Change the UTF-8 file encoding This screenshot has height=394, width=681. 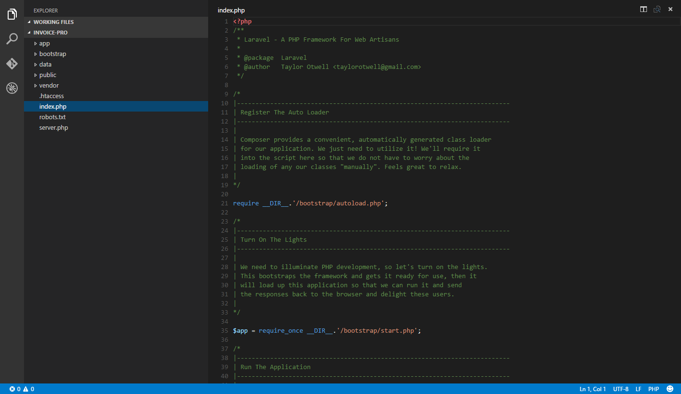[x=621, y=389]
